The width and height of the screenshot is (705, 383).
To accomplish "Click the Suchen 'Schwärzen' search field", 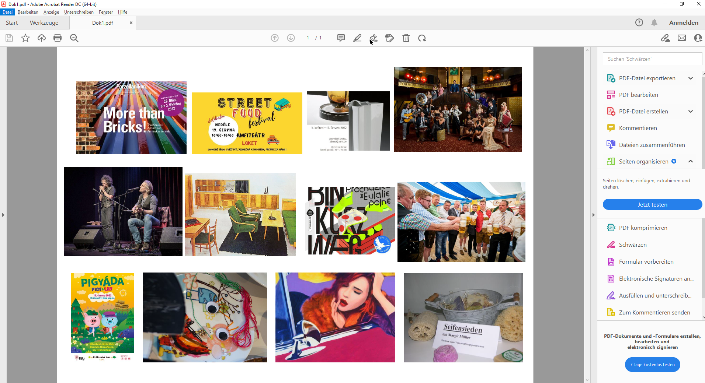I will pos(652,59).
